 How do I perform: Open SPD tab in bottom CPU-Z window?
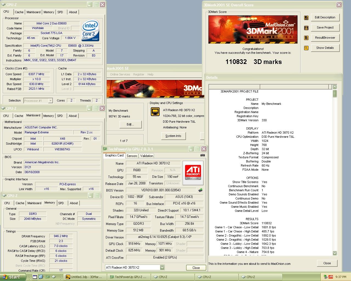click(61, 203)
